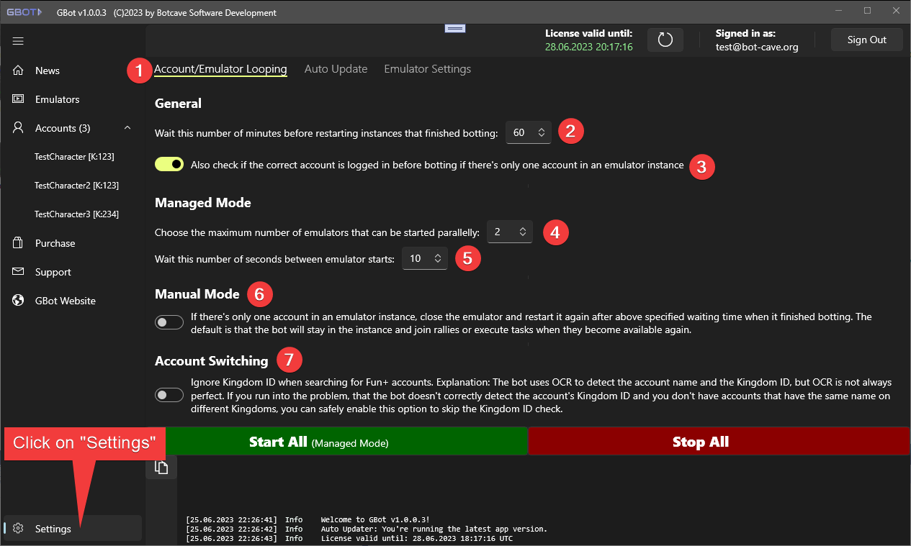The height and width of the screenshot is (546, 911).
Task: Enable Ignore Kingdom ID toggle
Action: click(x=169, y=395)
